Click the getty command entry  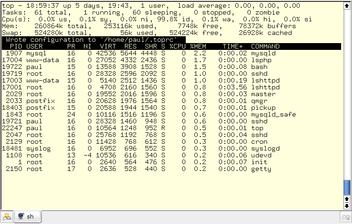click(261, 169)
